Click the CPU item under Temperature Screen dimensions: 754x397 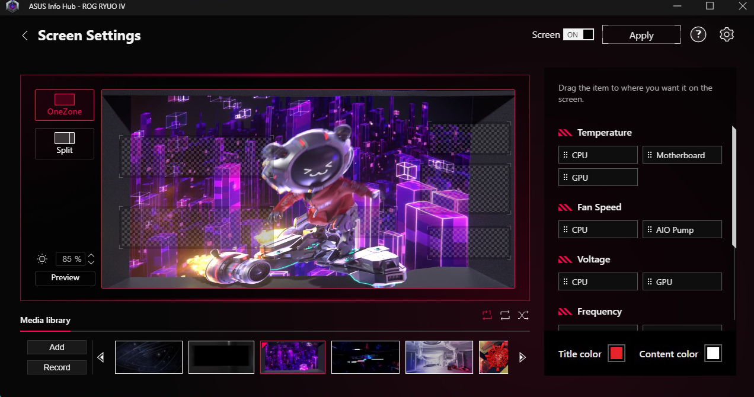coord(598,155)
